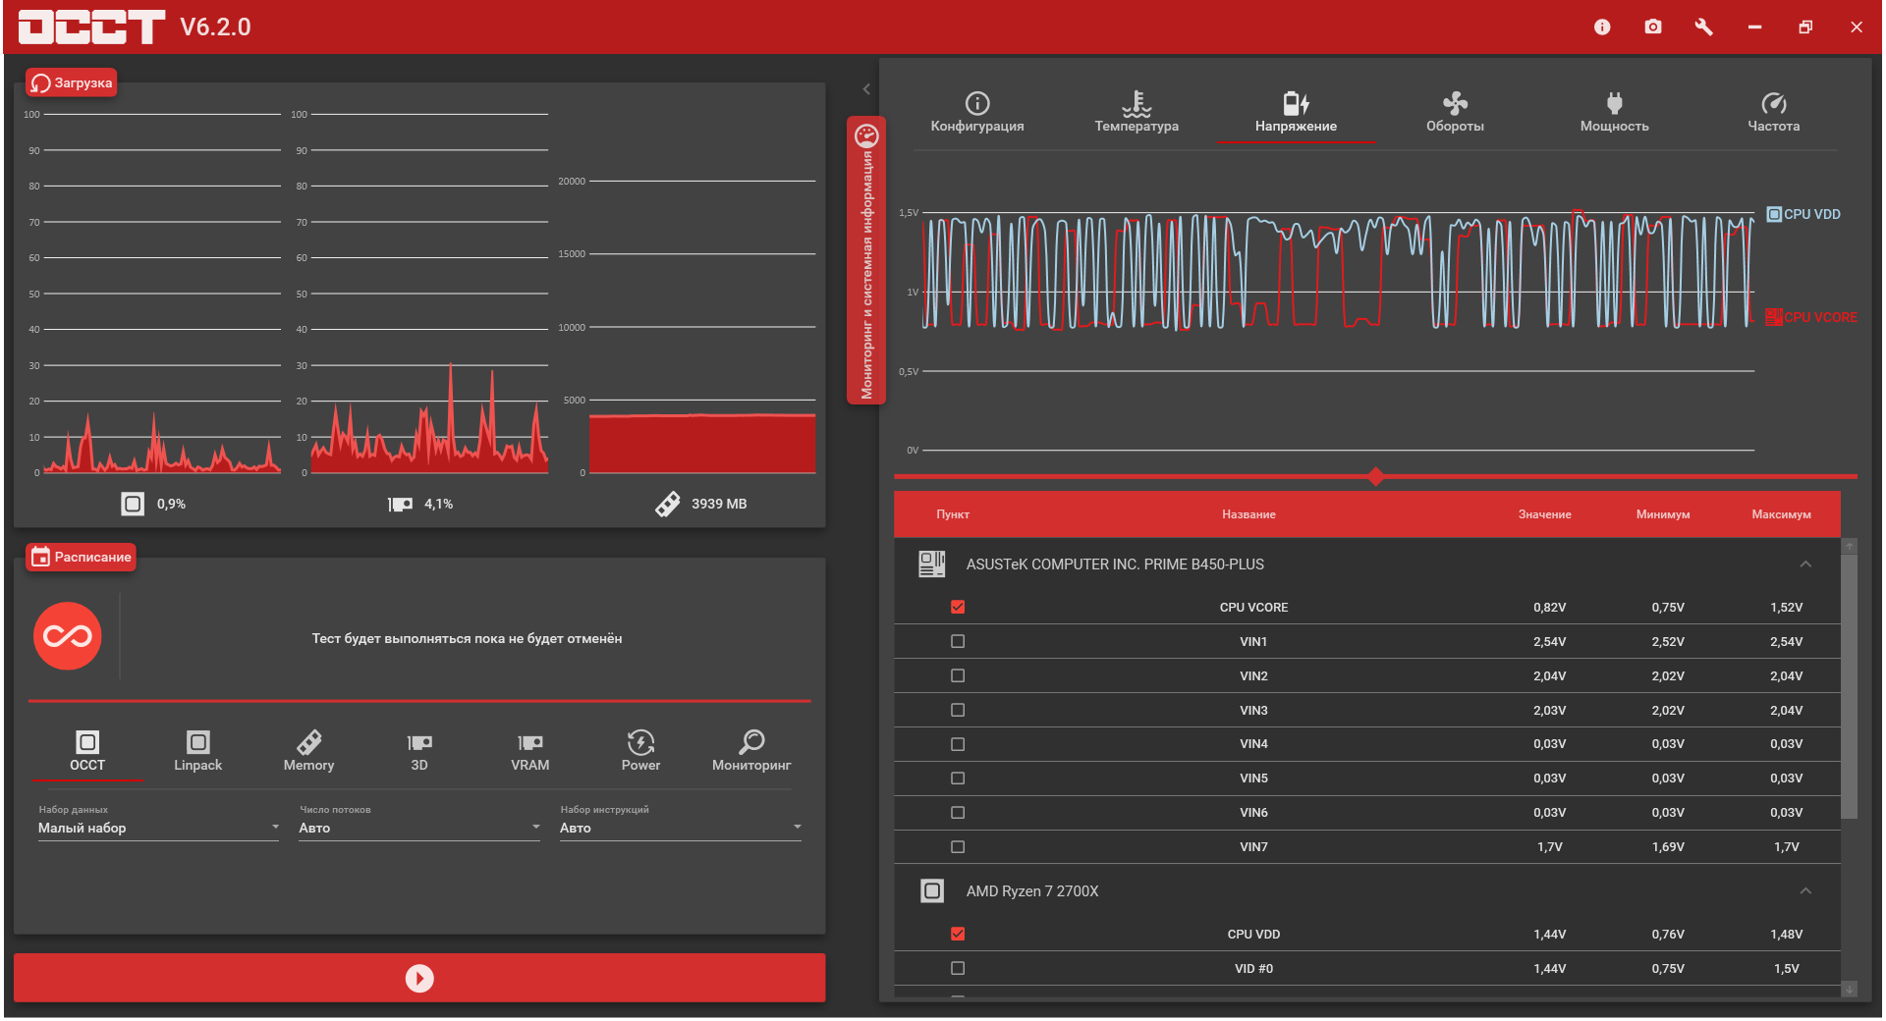
Task: Enable the VIN1 checkbox
Action: click(958, 641)
